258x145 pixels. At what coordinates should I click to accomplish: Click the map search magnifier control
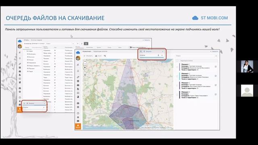click(85, 71)
